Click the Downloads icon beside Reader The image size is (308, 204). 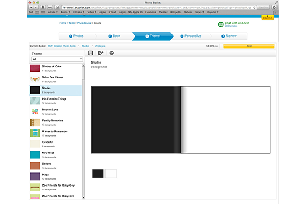[x=274, y=7]
